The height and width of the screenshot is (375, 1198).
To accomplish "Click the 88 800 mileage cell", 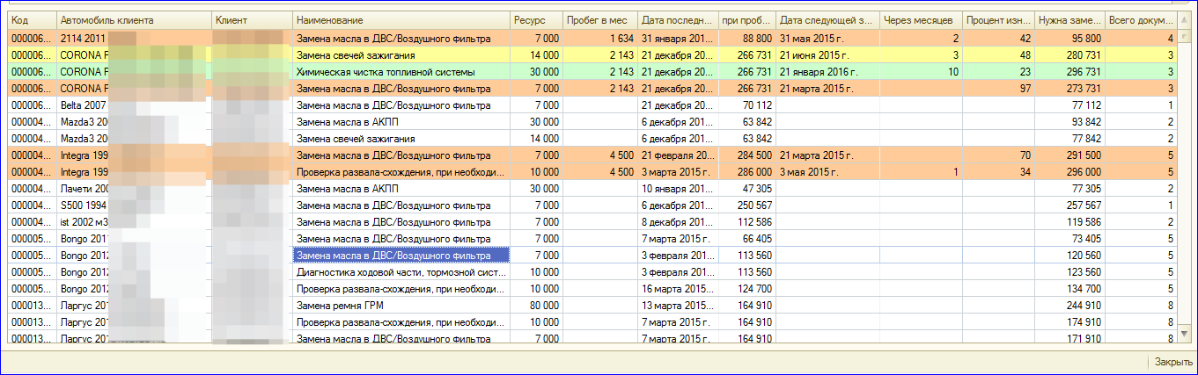I will (x=747, y=39).
